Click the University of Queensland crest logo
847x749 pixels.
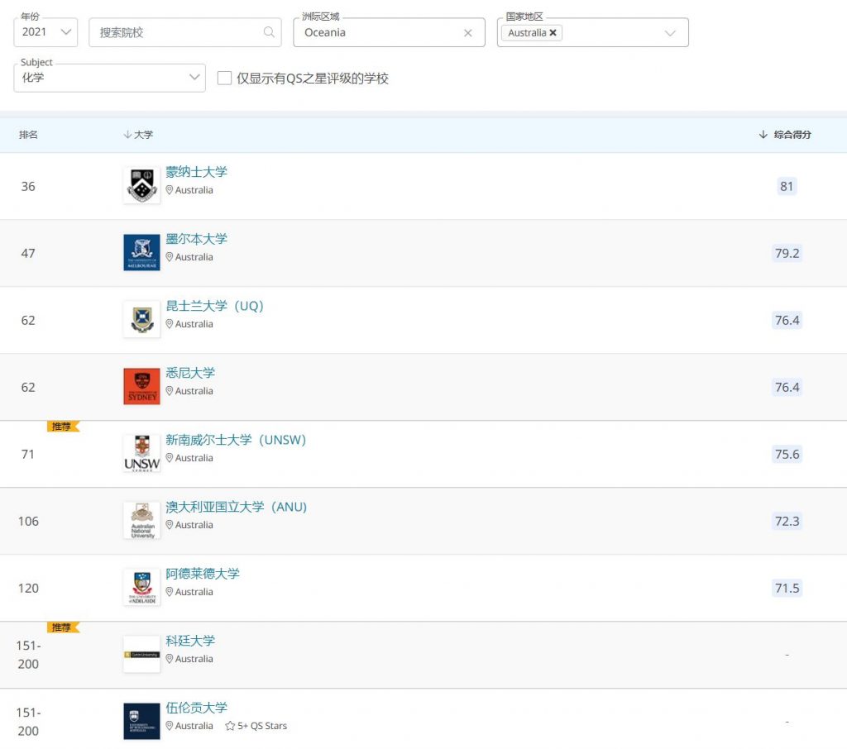141,319
